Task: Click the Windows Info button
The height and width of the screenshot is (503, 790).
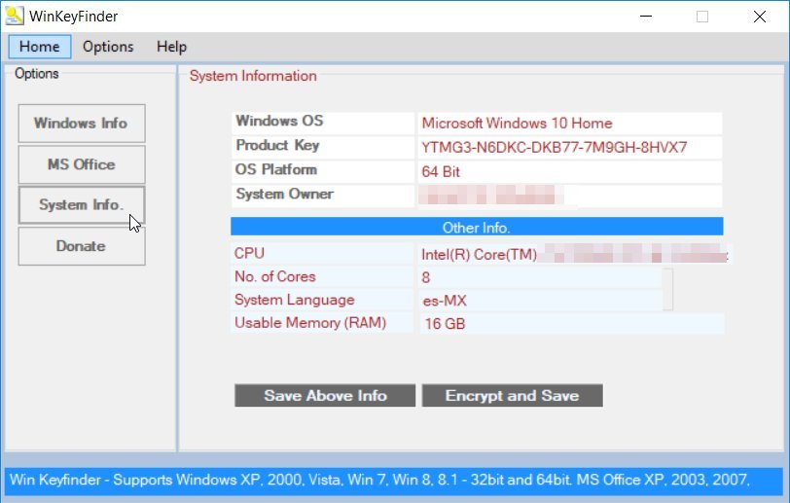Action: (x=82, y=124)
